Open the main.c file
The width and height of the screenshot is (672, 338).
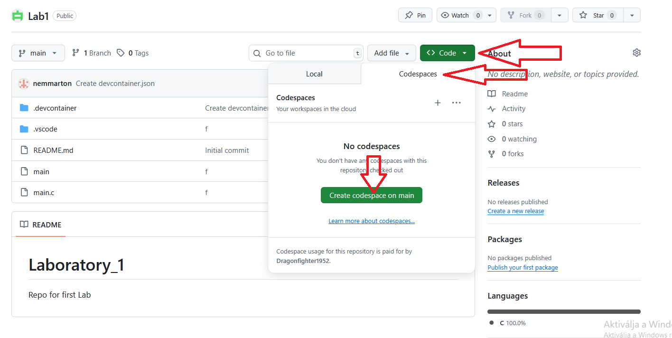coord(44,193)
